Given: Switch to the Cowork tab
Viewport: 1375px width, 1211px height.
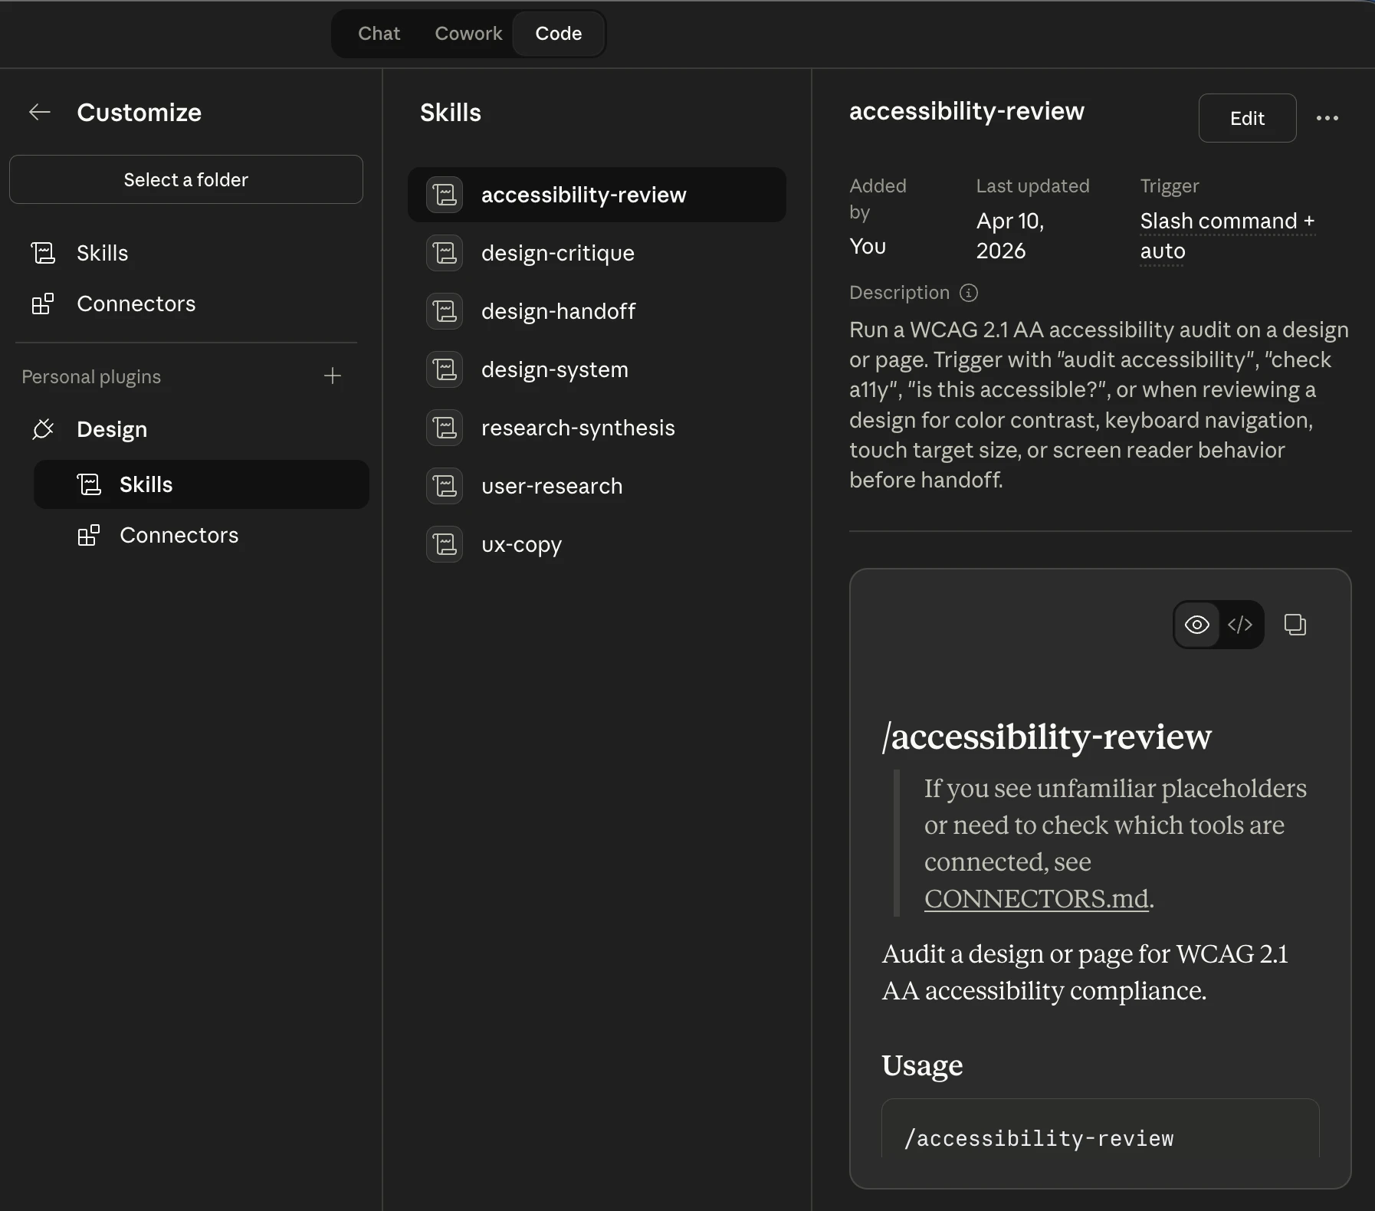Looking at the screenshot, I should tap(468, 33).
